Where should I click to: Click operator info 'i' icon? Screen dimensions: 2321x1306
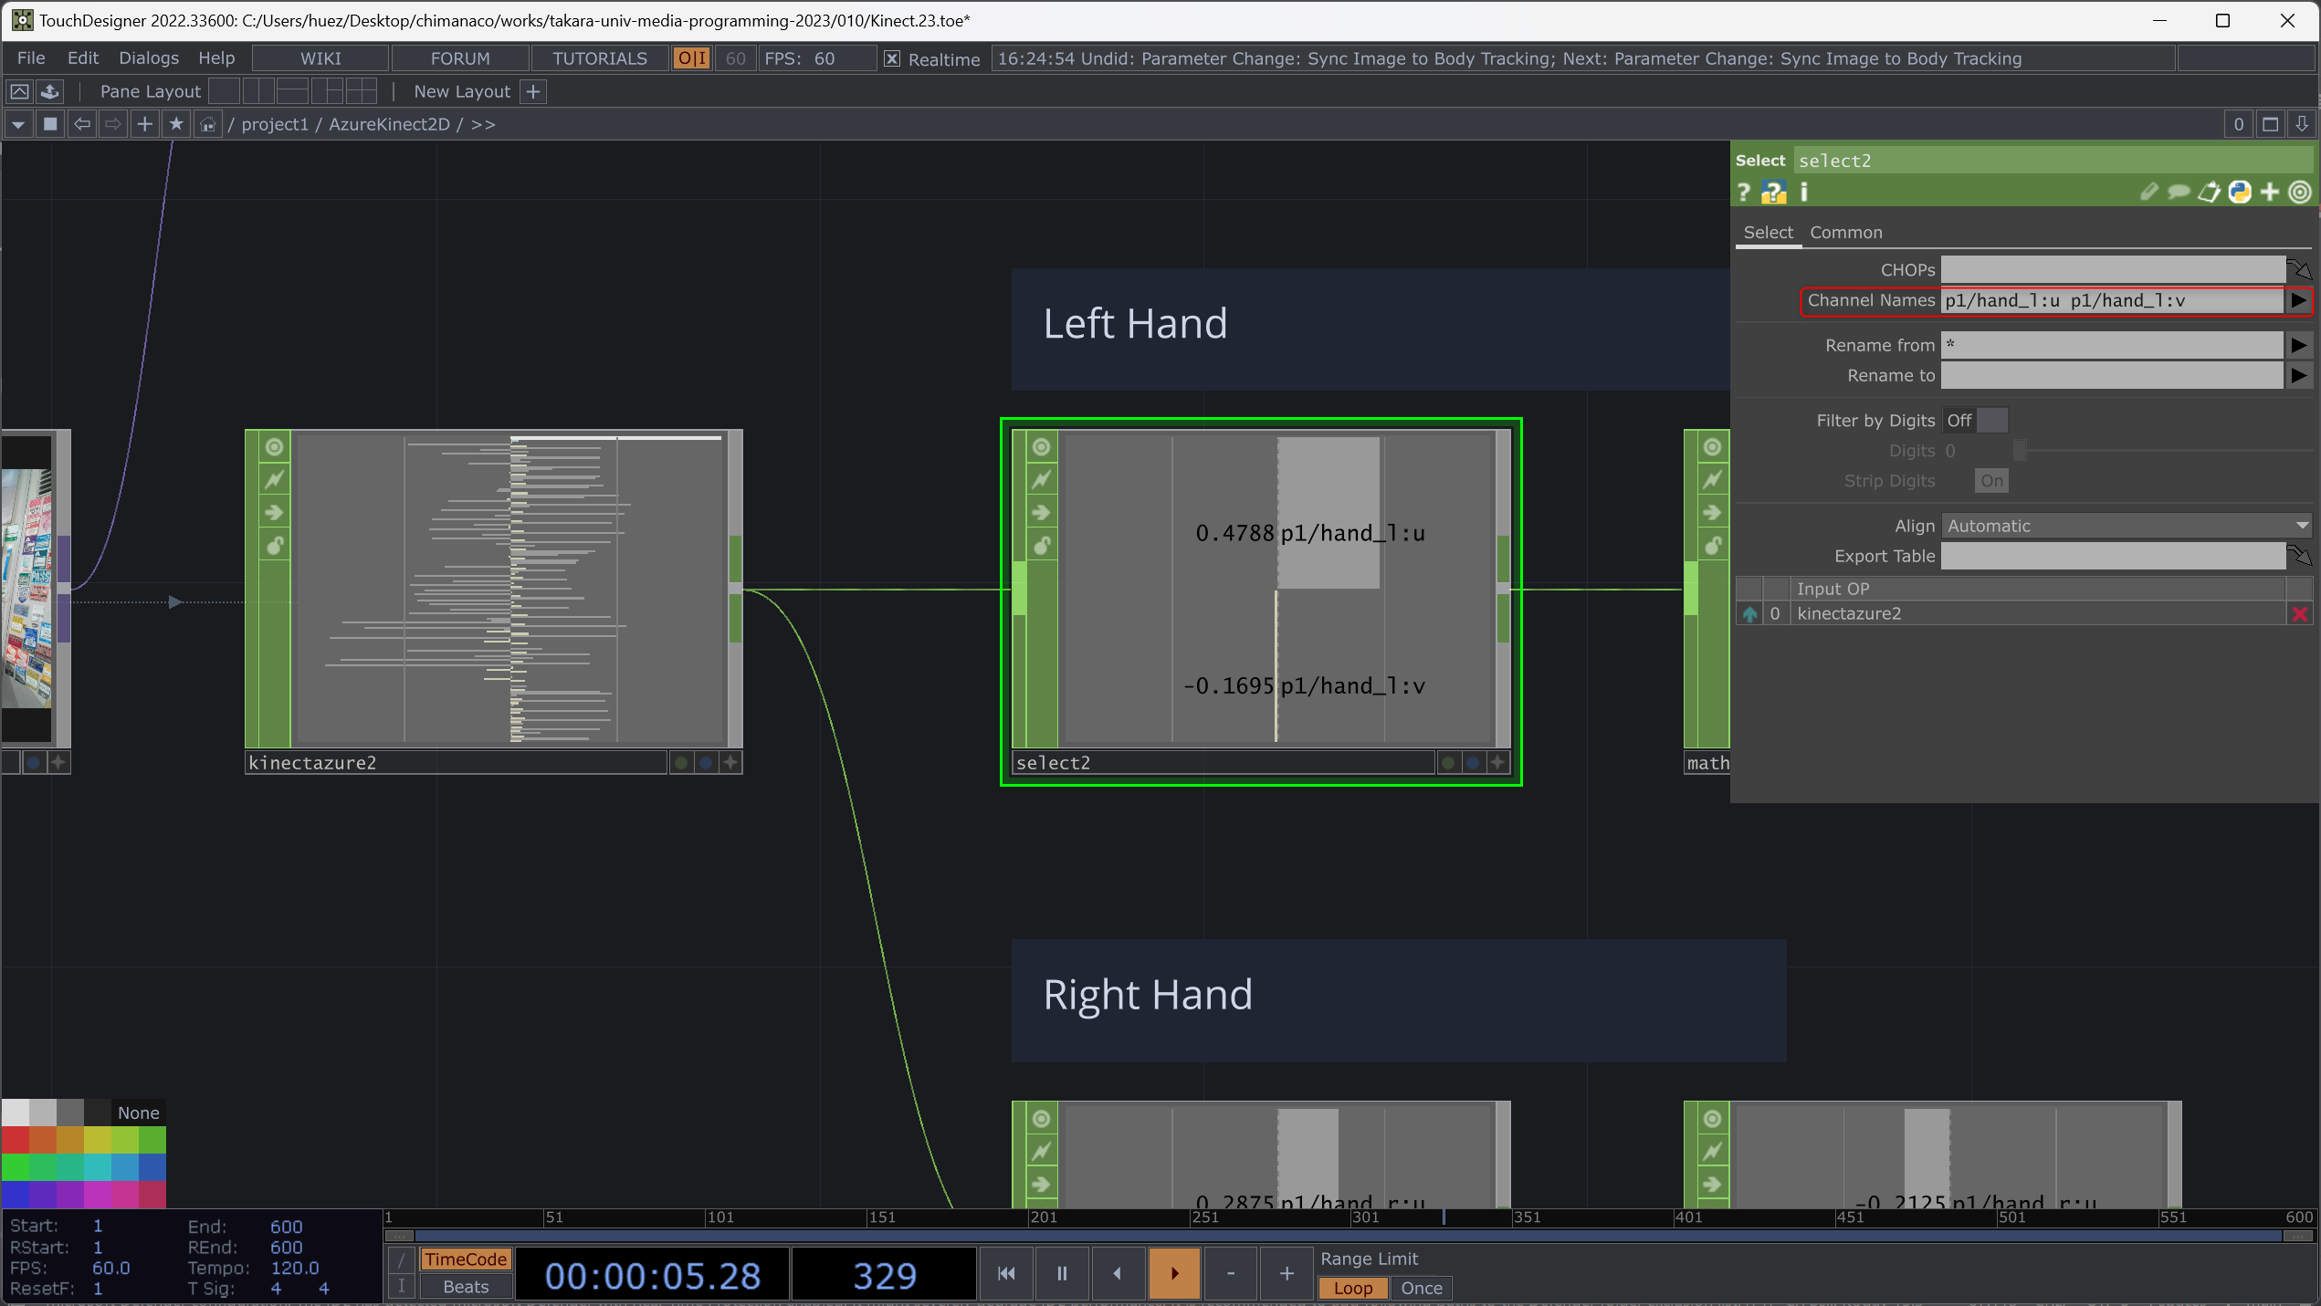click(x=1803, y=193)
